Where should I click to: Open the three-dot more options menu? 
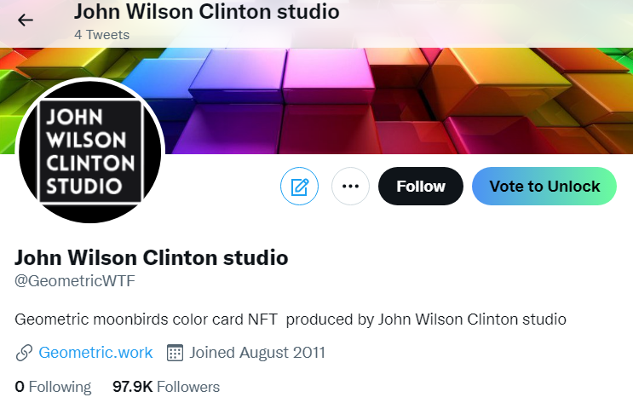(x=350, y=187)
